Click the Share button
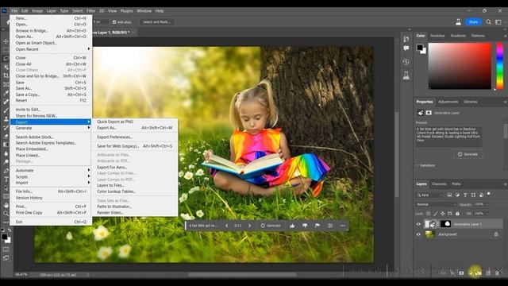The height and width of the screenshot is (286, 508). point(473,22)
